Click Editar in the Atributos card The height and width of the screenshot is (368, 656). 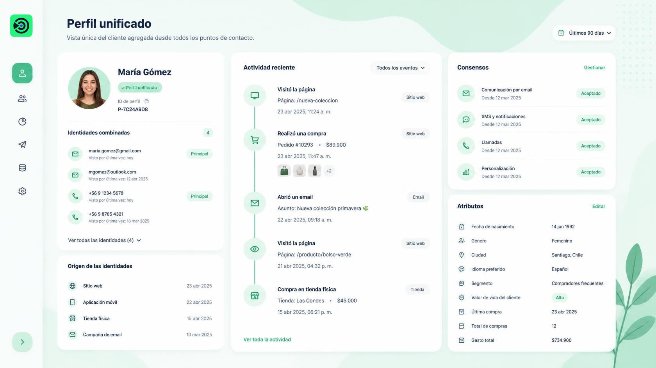pyautogui.click(x=599, y=206)
